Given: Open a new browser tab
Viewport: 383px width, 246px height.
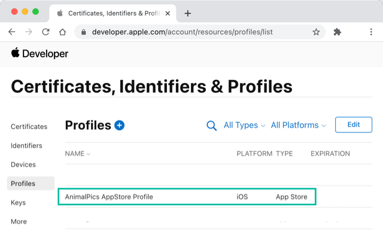Looking at the screenshot, I should click(x=187, y=13).
